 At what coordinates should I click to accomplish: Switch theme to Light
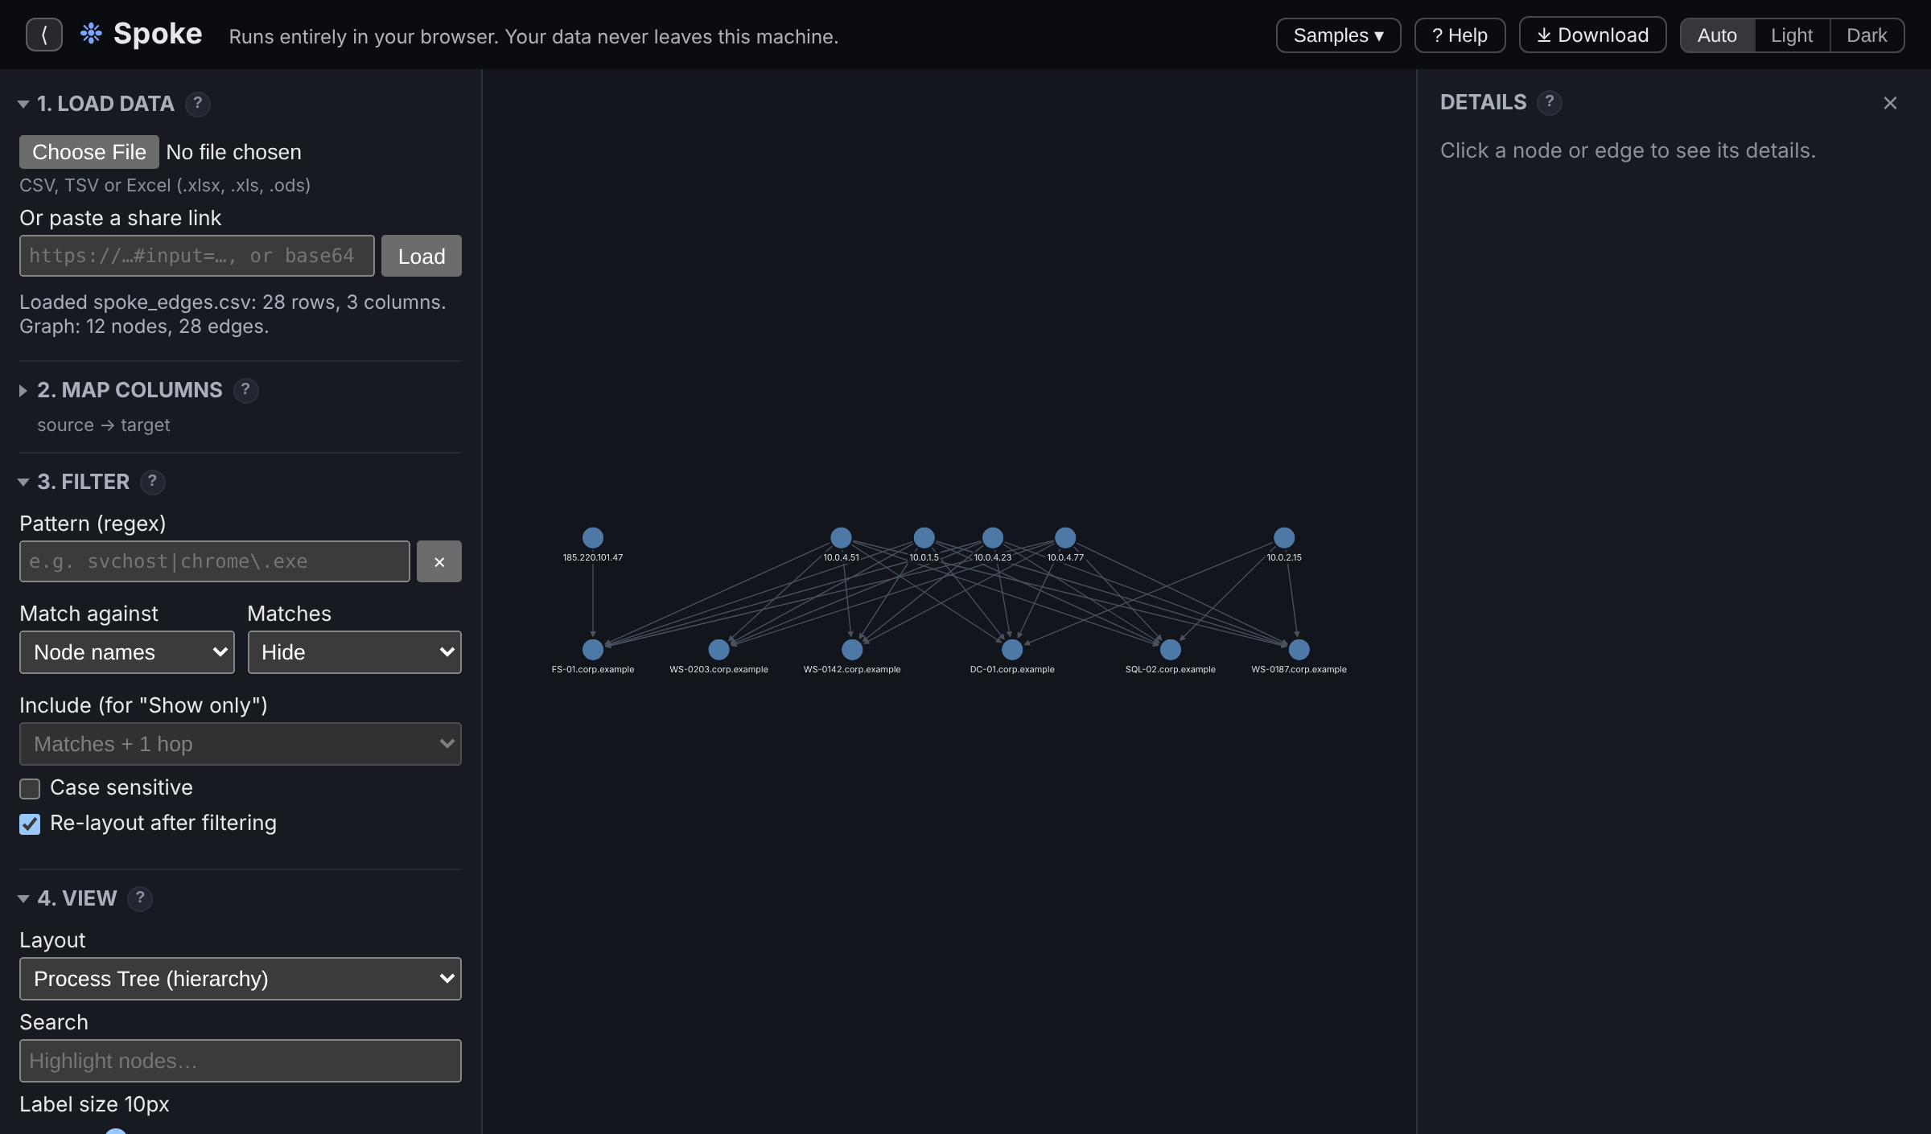[1792, 35]
